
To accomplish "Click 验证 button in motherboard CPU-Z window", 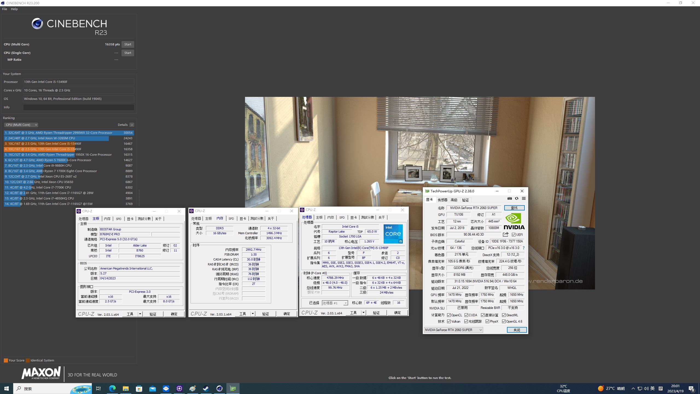I will click(153, 314).
